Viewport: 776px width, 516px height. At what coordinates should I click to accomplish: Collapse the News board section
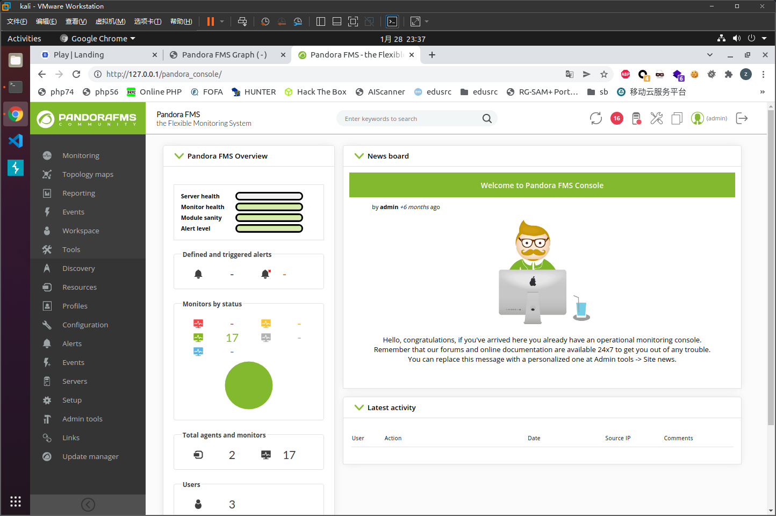click(x=360, y=156)
